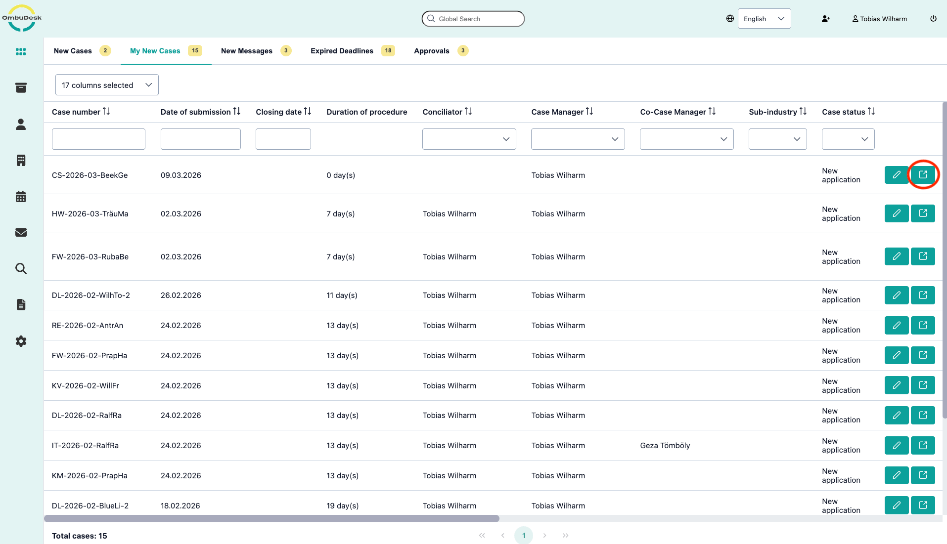Viewport: 947px width, 544px height.
Task: Toggle sorting on Case status column
Action: tap(871, 112)
